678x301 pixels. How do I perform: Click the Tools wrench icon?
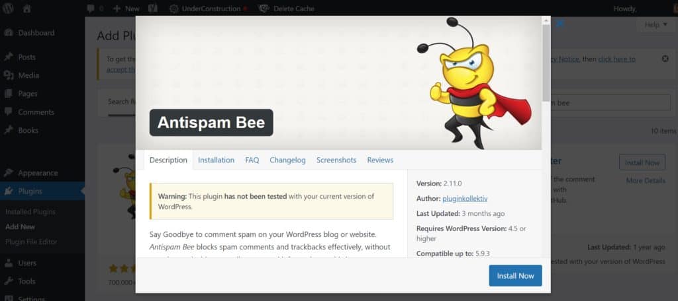pyautogui.click(x=8, y=281)
